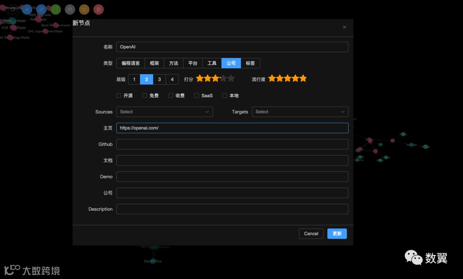Enable the 开源 checkbox
Screen dimensions: 463x279
point(119,95)
